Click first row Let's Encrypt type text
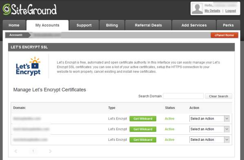Image resolution: width=244 pixels, height=160 pixels. point(118,119)
